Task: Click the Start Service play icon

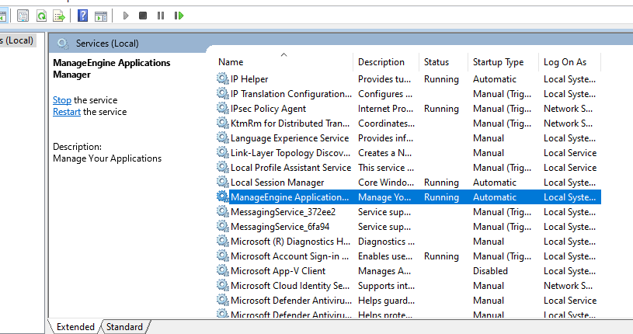Action: pyautogui.click(x=126, y=16)
